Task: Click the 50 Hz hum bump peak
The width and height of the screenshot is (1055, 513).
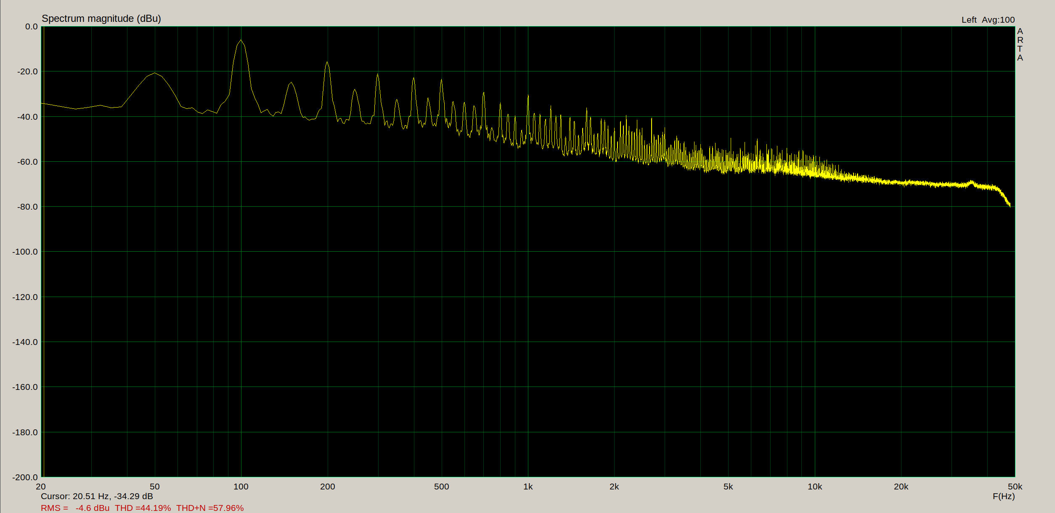Action: click(155, 73)
